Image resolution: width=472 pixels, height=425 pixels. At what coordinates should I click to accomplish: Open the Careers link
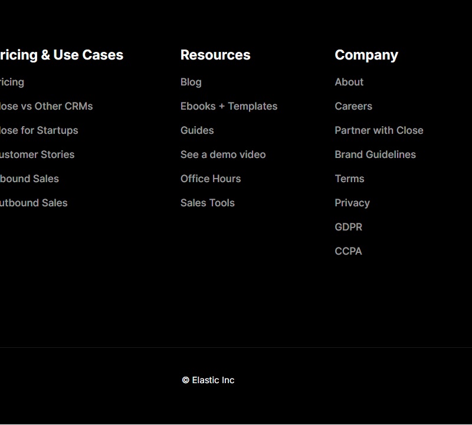353,106
